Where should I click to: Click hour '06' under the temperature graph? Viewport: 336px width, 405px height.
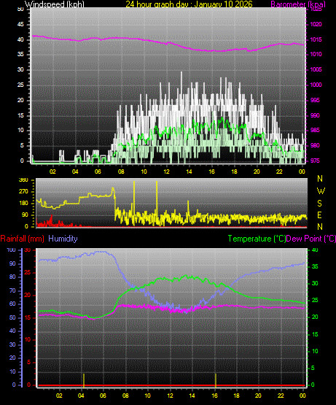click(103, 396)
